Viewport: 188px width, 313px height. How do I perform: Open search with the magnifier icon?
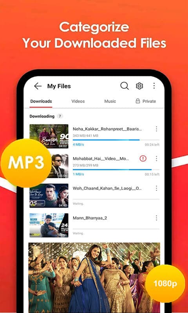pos(125,86)
